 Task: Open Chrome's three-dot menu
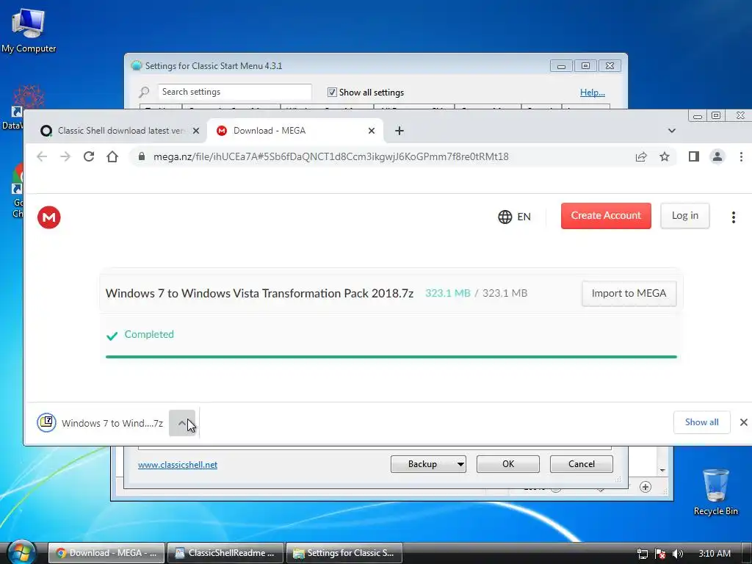coord(741,156)
